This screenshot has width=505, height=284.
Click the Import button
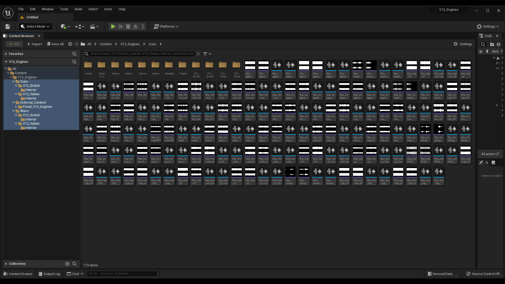click(x=34, y=44)
